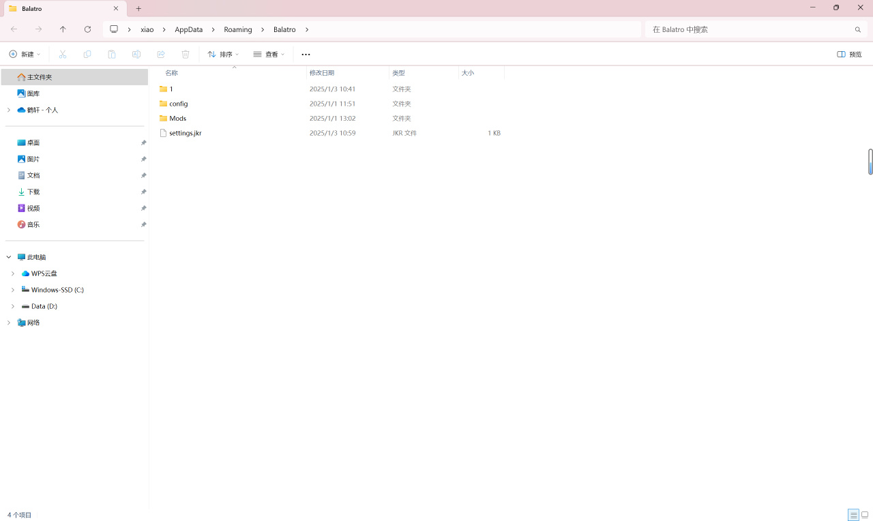Screen dimensions: 873x521
Task: Select 网络 label in sidebar
Action: coord(33,323)
